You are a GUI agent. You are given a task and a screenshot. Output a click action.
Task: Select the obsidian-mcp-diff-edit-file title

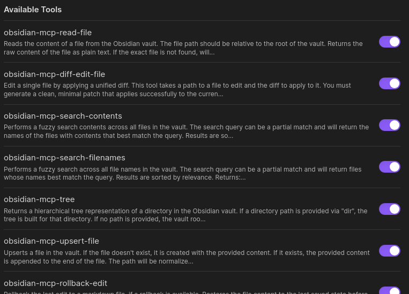coord(54,74)
